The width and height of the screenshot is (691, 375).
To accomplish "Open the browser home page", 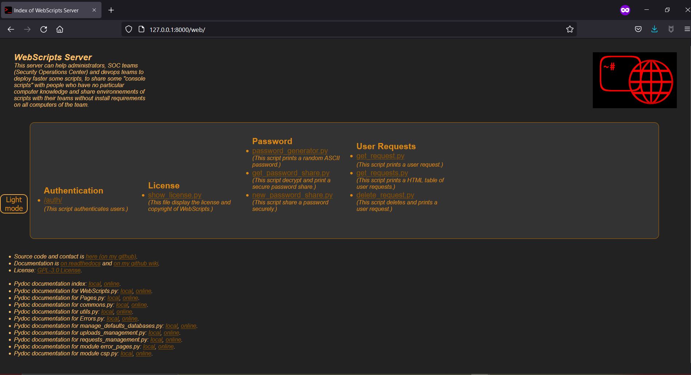I will coord(60,29).
